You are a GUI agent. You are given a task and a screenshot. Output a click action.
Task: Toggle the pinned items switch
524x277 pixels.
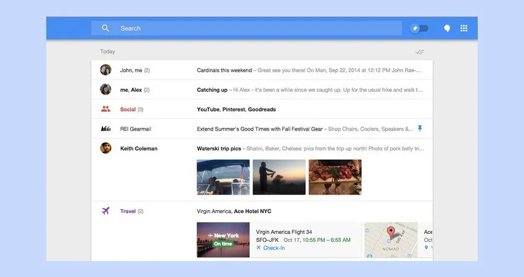click(419, 28)
